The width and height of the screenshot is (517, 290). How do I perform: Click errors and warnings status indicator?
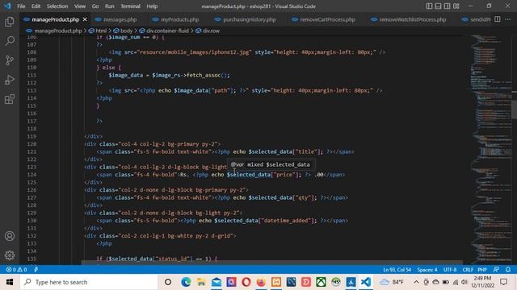coord(16,270)
